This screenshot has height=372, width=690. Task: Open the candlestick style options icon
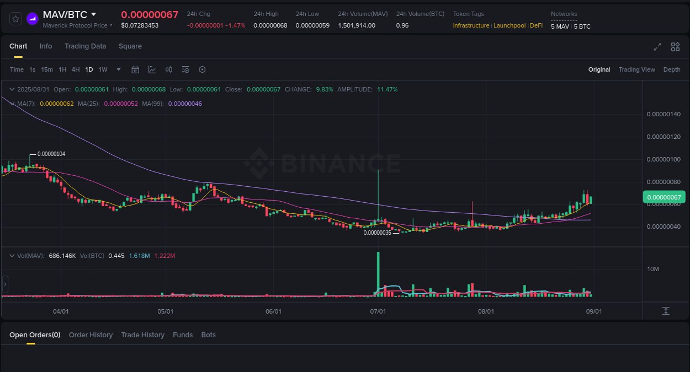tap(169, 69)
